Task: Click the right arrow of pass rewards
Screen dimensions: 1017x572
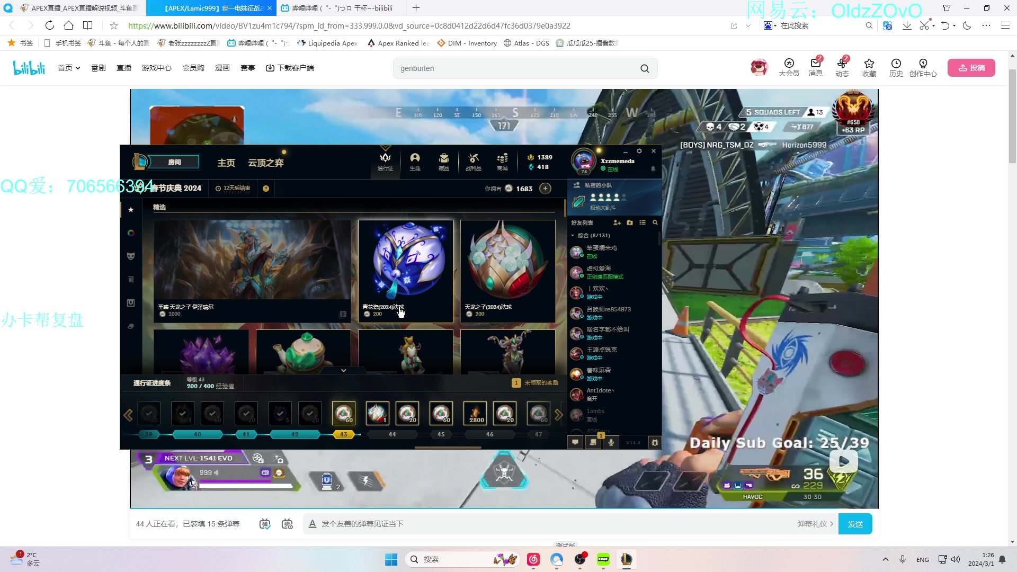Action: tap(558, 415)
